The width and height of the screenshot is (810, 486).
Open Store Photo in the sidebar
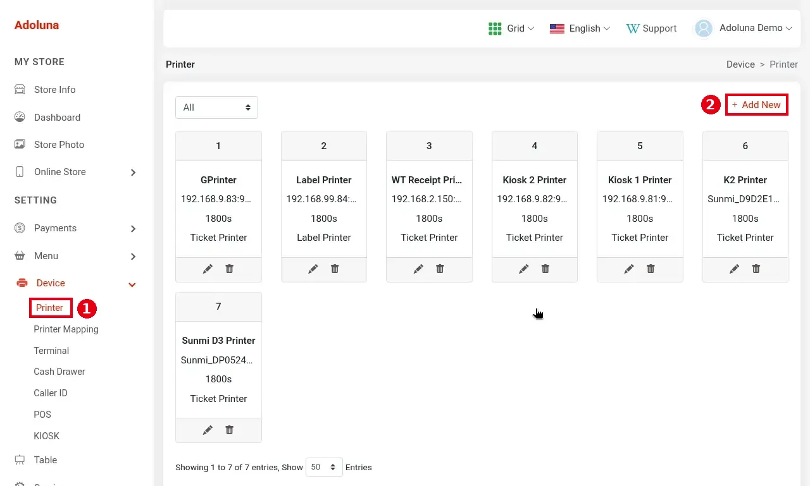[59, 145]
